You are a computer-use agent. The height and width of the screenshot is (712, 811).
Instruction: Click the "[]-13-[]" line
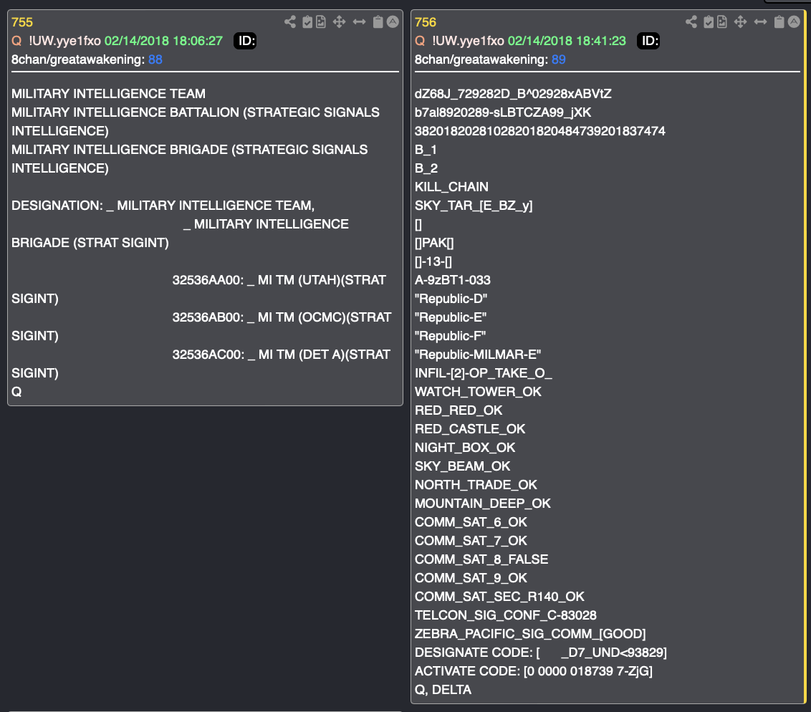coord(433,261)
